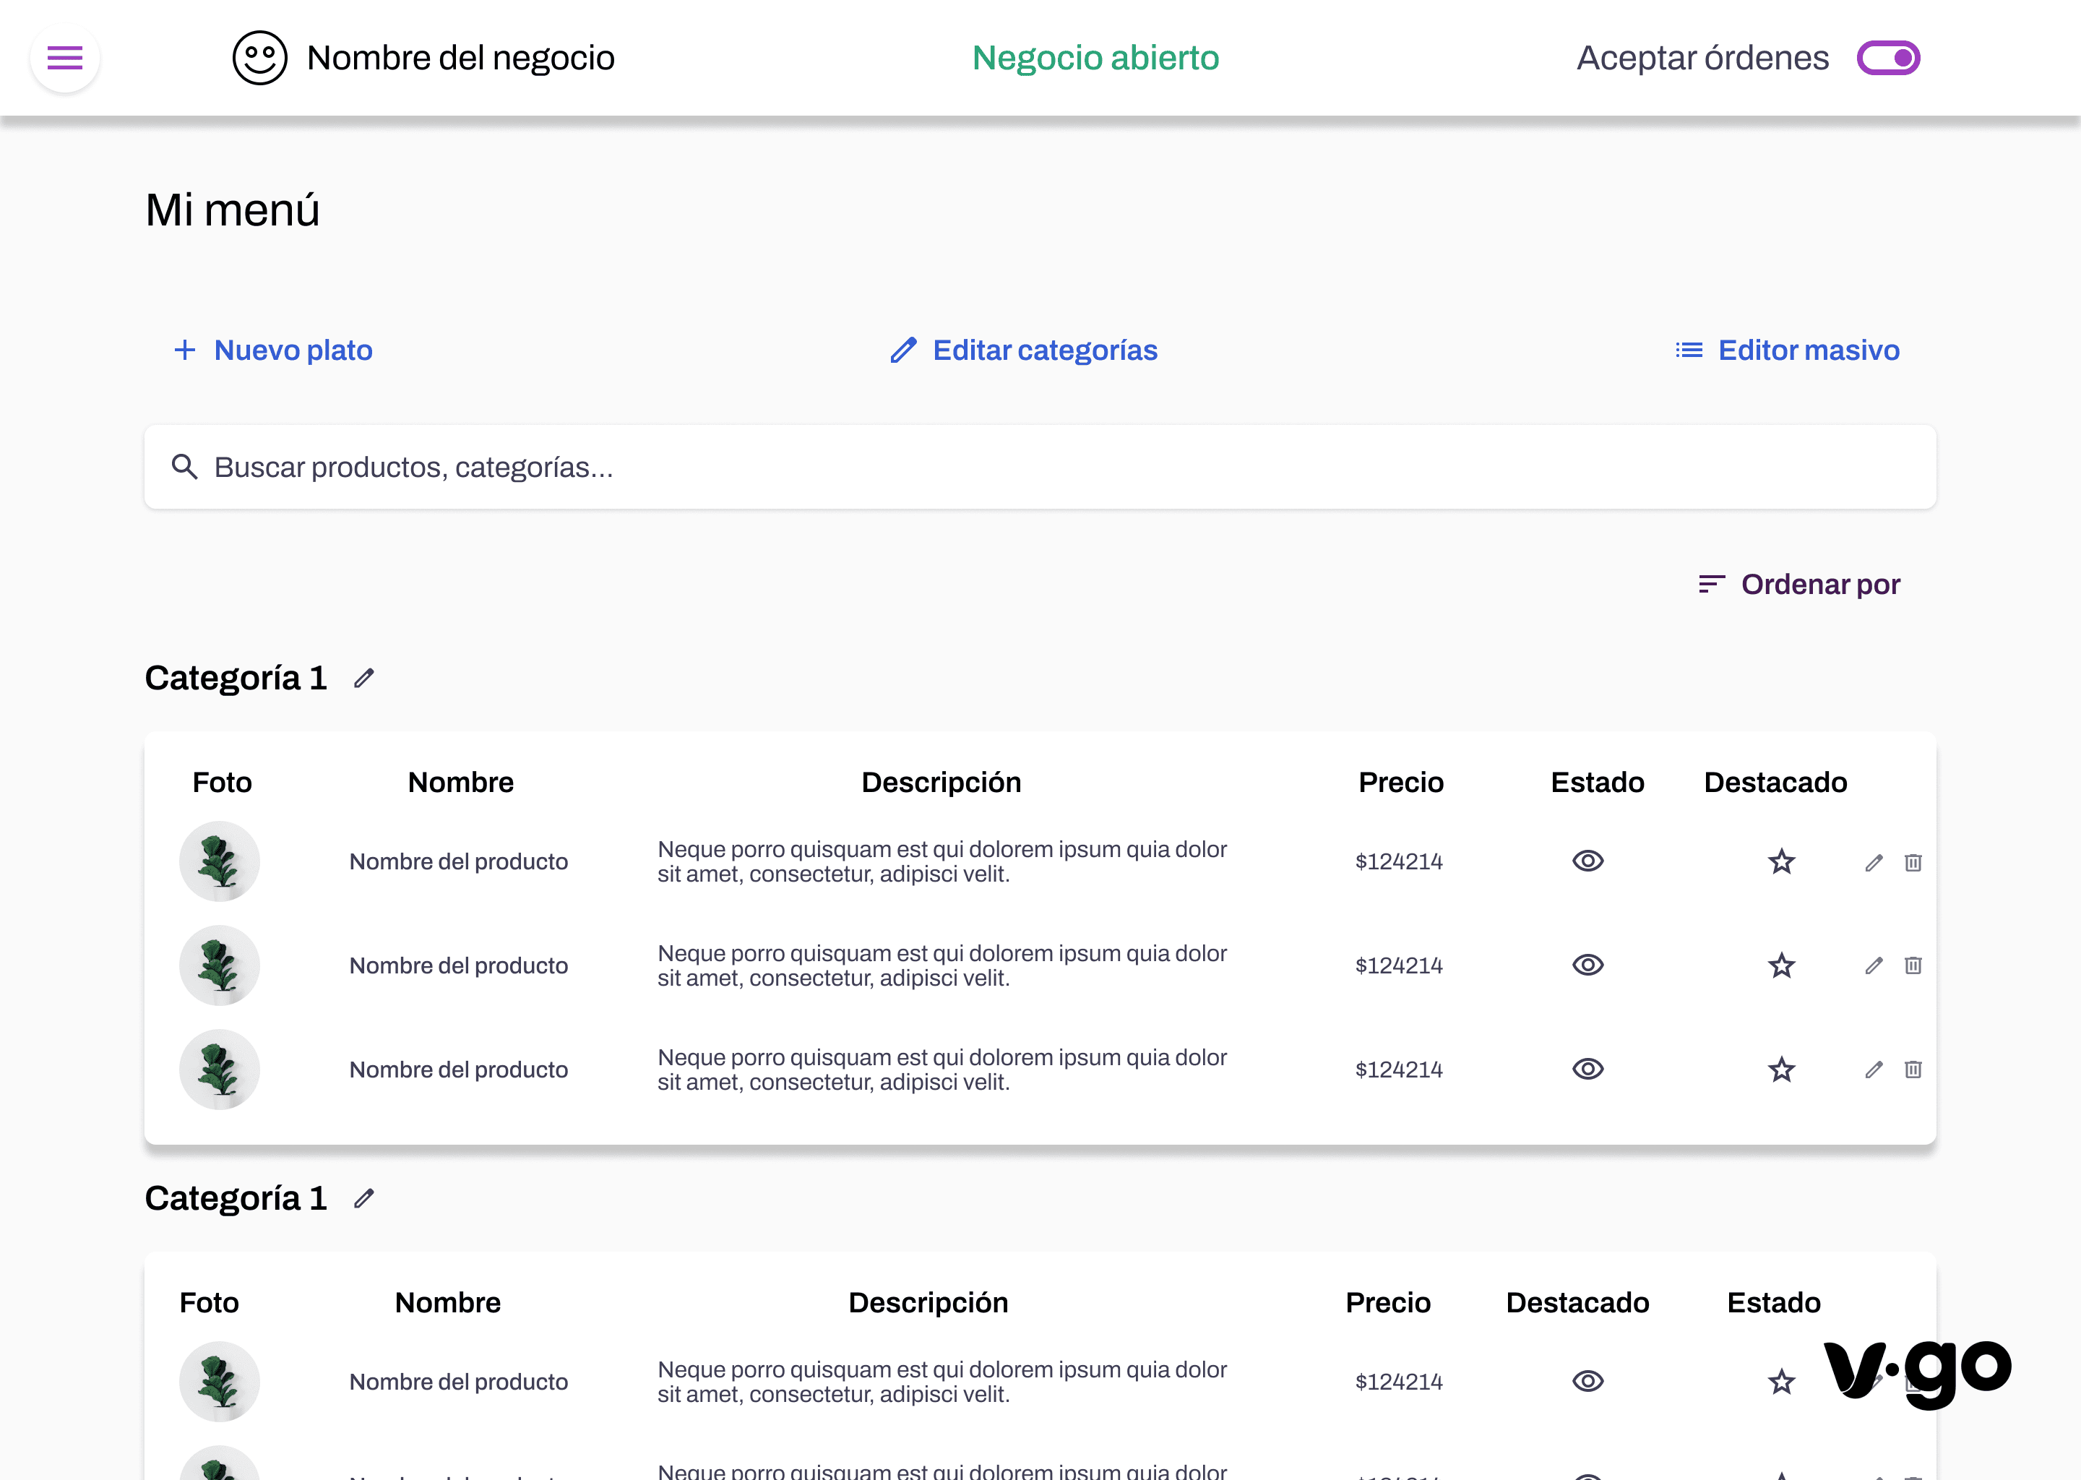Delete first product row trash icon
The image size is (2081, 1480).
pyautogui.click(x=1913, y=862)
